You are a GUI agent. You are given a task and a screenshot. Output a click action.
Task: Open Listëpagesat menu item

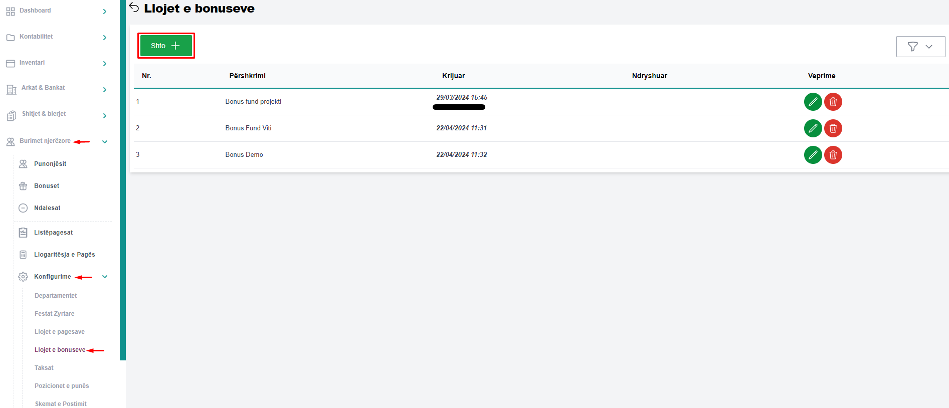53,233
